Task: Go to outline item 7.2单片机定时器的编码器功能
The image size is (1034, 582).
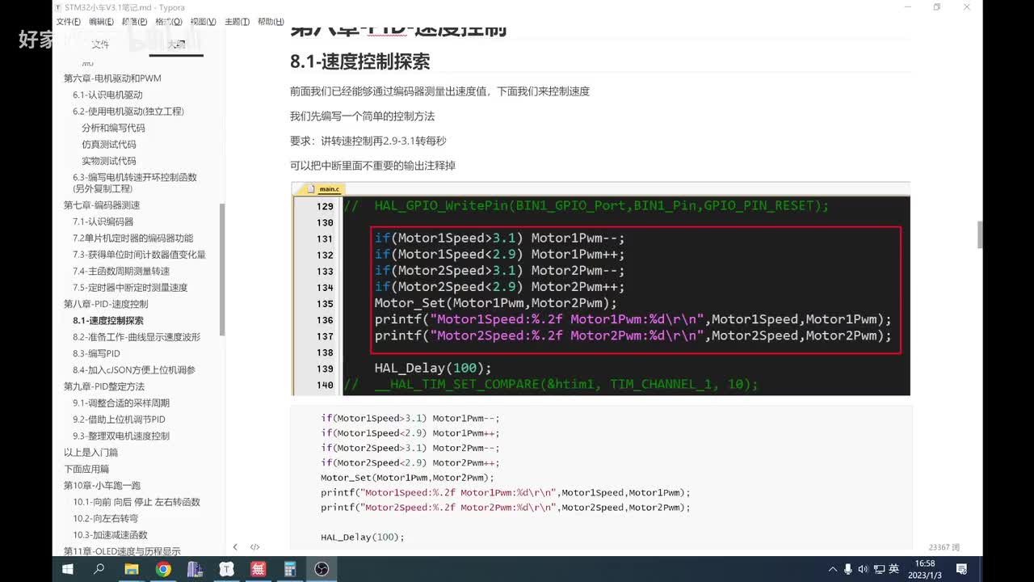Action: click(133, 238)
